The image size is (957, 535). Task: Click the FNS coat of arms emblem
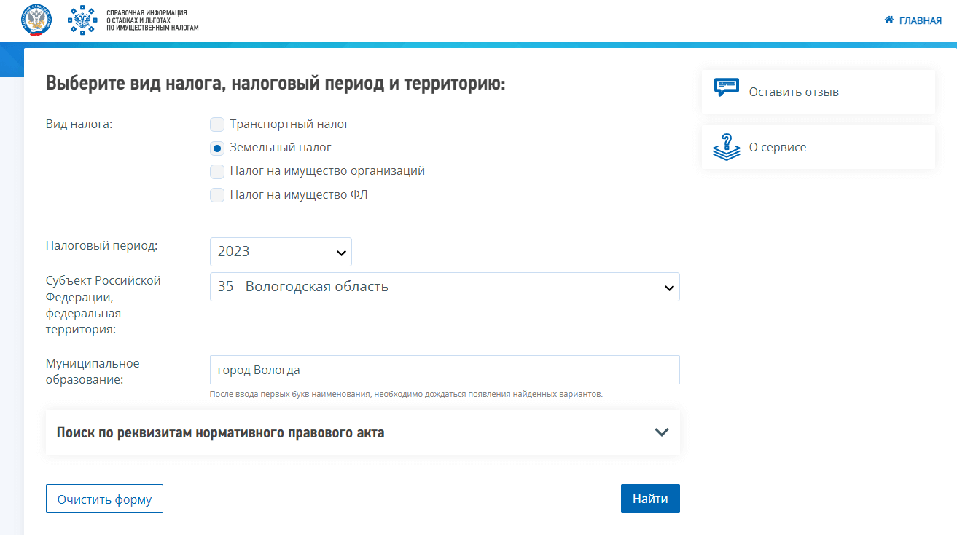pos(36,20)
